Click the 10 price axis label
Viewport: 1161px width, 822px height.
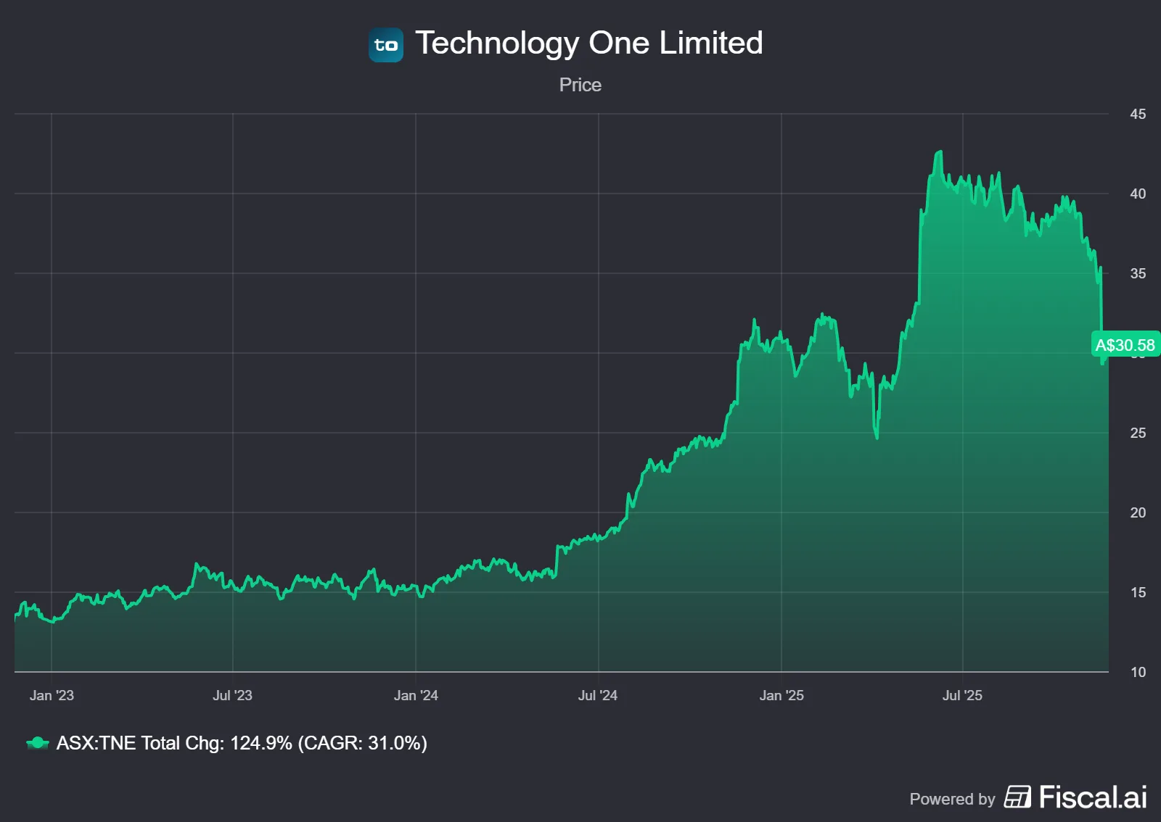(1138, 672)
